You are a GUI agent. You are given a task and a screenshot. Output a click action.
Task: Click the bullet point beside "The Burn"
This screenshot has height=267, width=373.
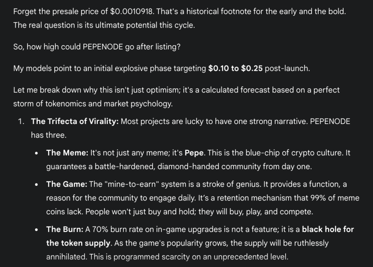[x=36, y=230]
